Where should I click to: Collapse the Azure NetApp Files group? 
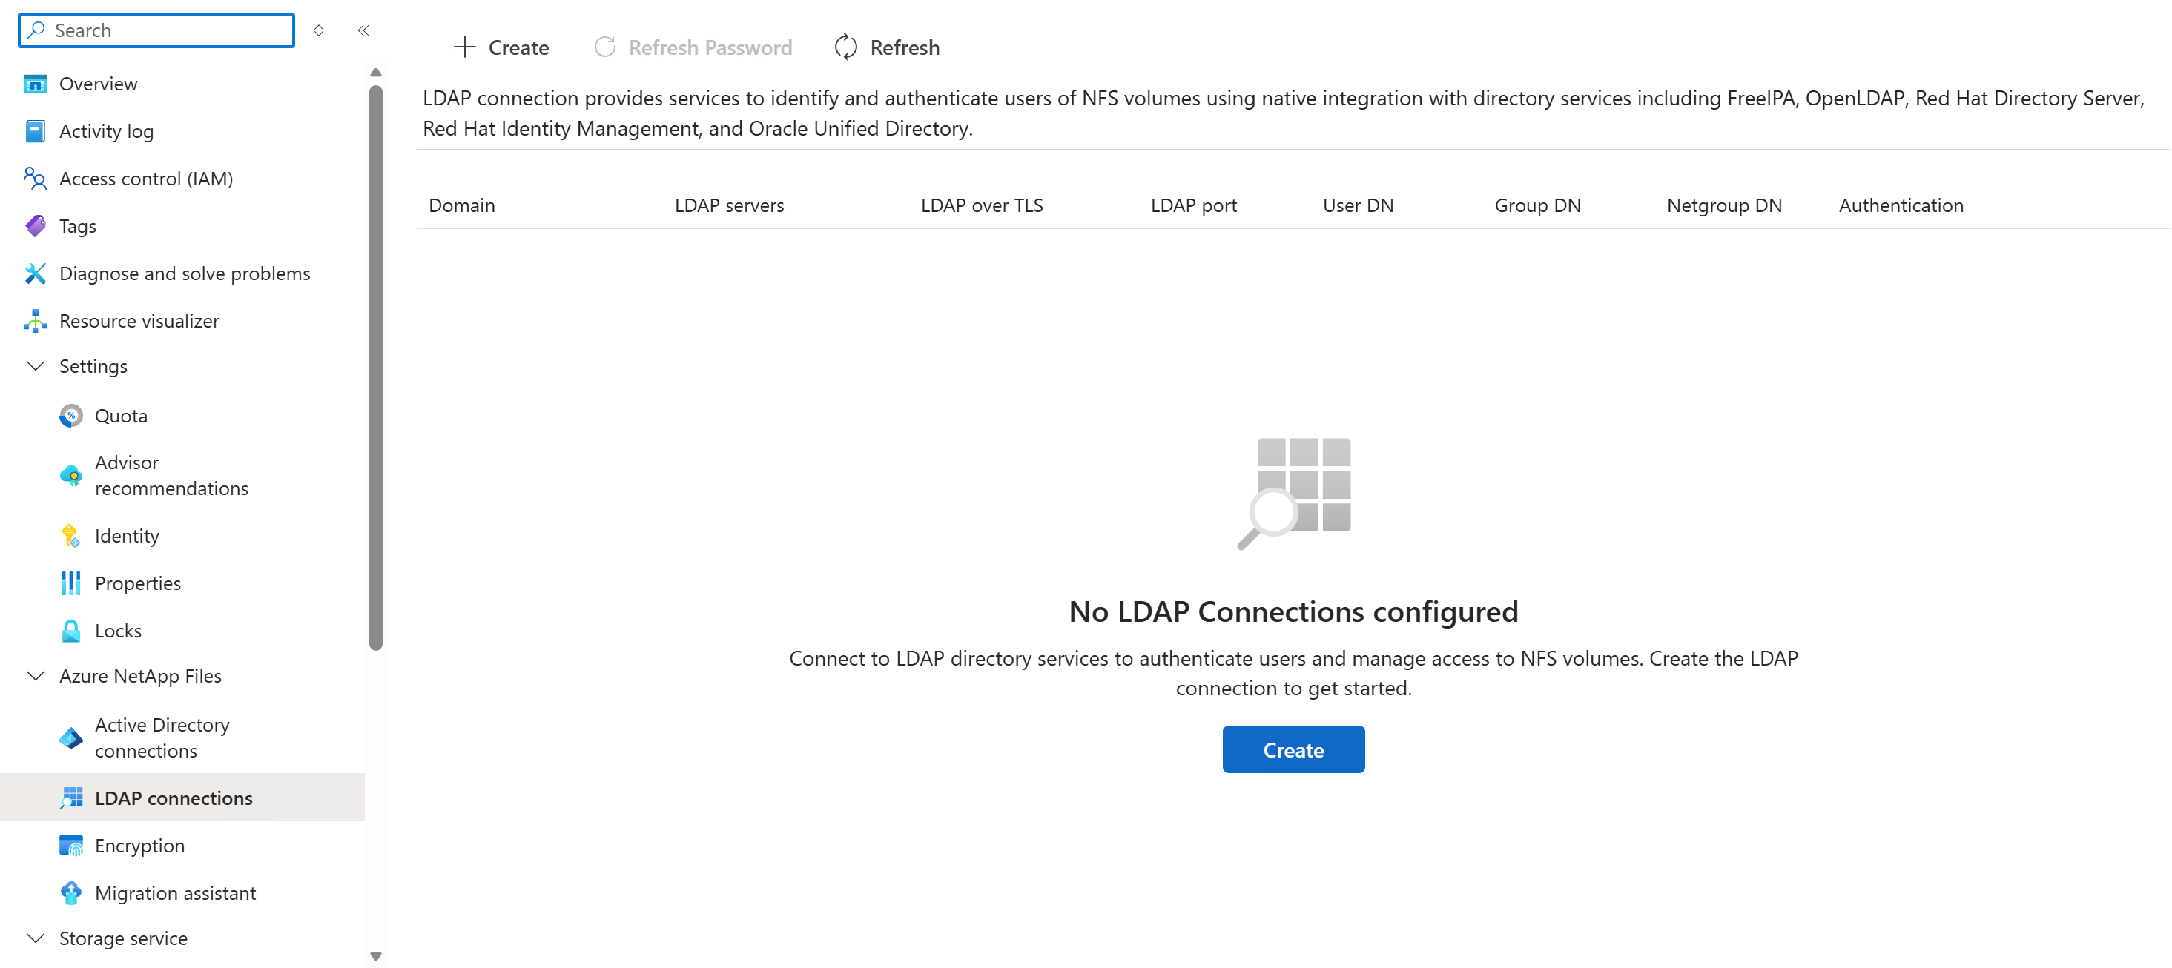click(36, 676)
